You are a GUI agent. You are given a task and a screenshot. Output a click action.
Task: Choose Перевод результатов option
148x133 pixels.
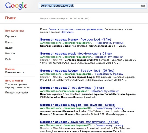18,88
